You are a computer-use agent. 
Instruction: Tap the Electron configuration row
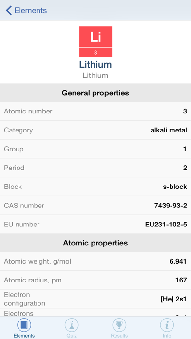coord(95,299)
